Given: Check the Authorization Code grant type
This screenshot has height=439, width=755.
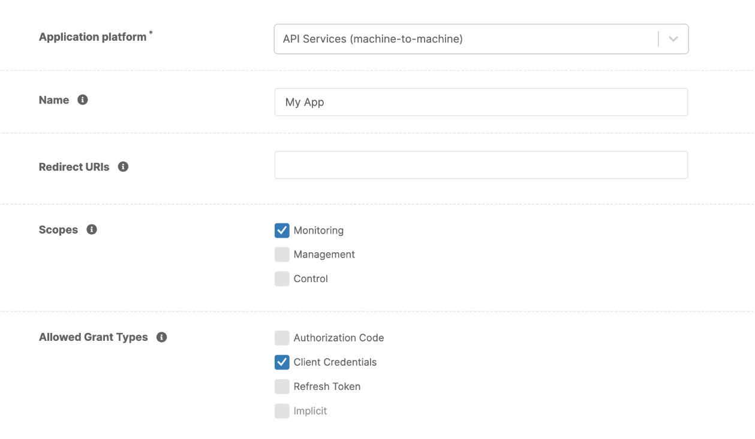Looking at the screenshot, I should [282, 337].
